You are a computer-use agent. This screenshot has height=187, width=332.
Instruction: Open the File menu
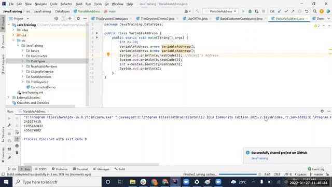pos(11,4)
